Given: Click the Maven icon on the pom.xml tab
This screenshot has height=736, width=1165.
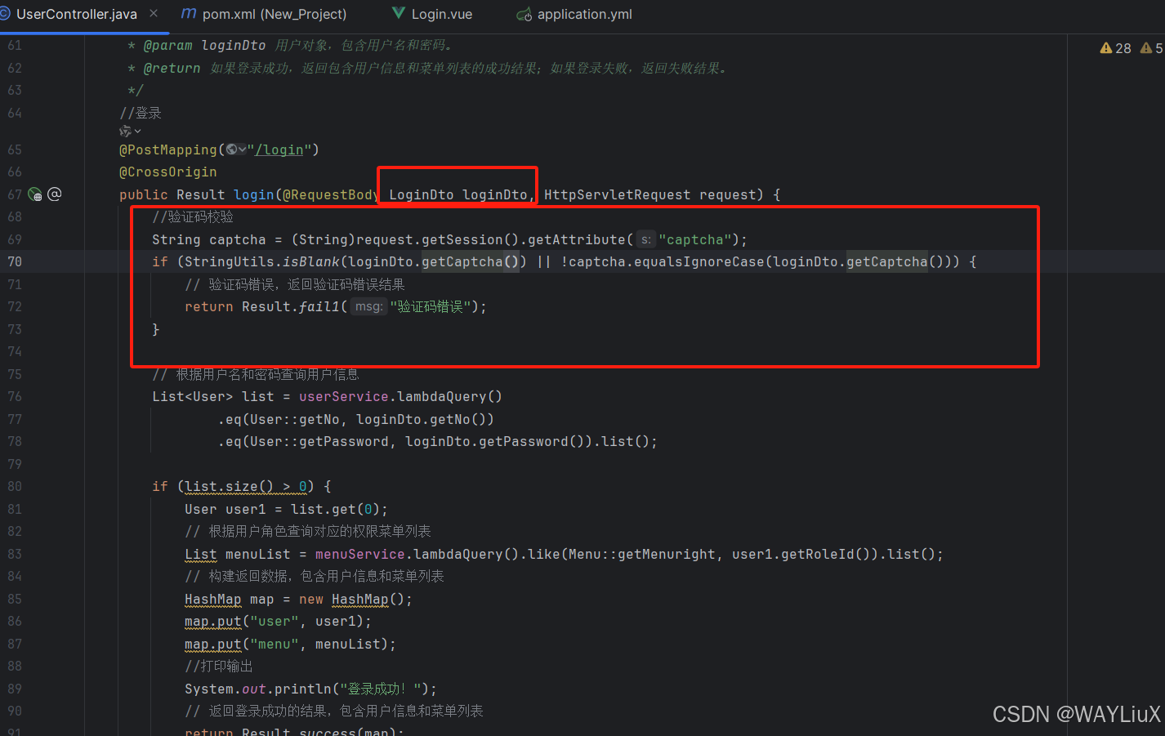Looking at the screenshot, I should pos(191,14).
